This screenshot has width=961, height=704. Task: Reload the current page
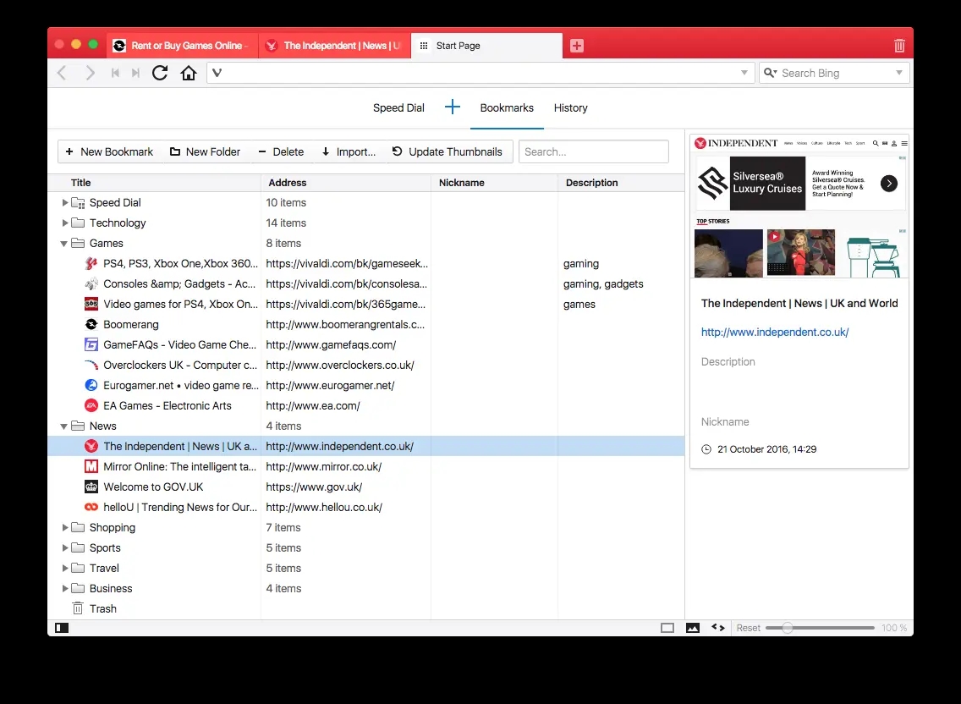160,73
